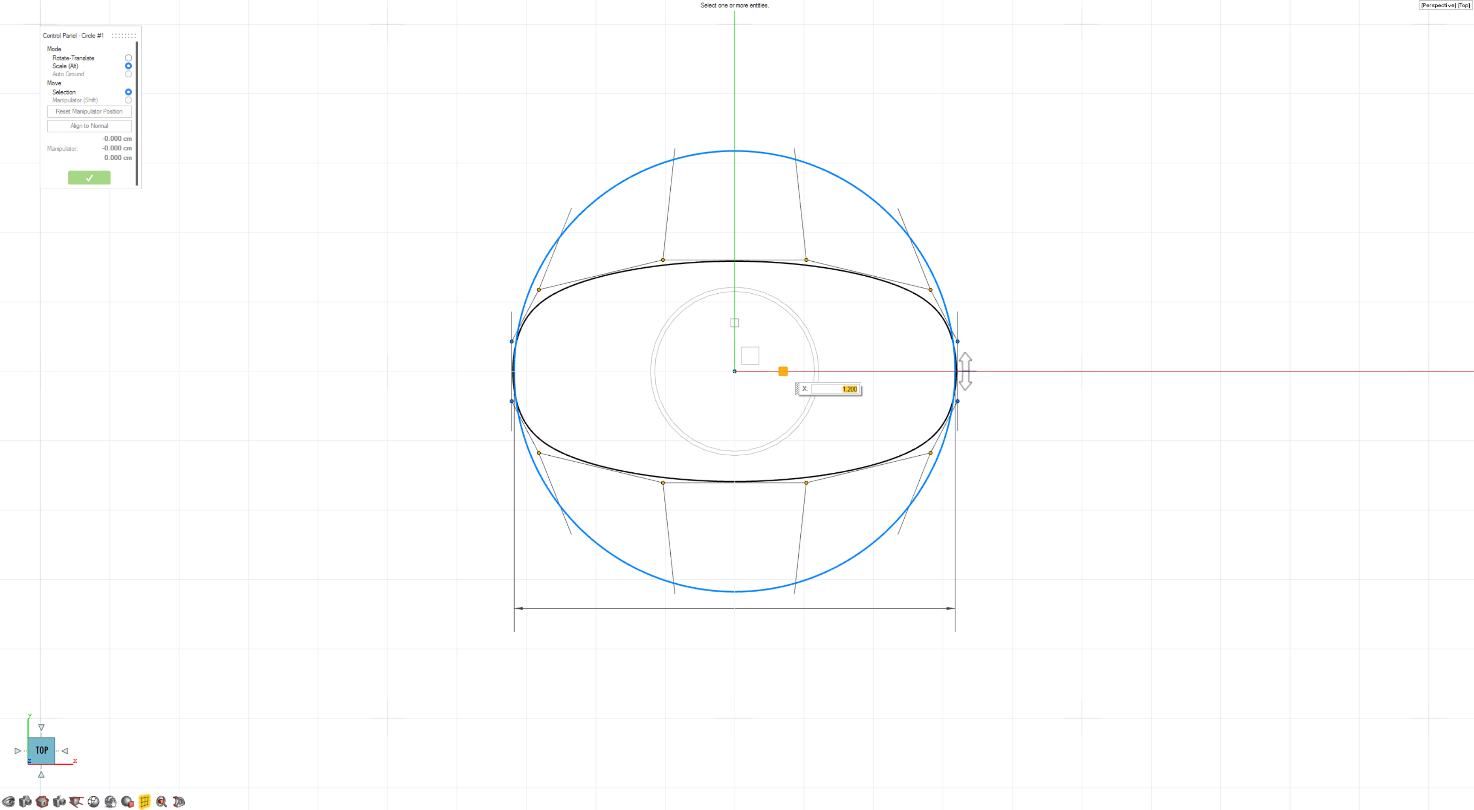Click the down arrow above TOP cube
This screenshot has height=810, width=1474.
(x=41, y=728)
